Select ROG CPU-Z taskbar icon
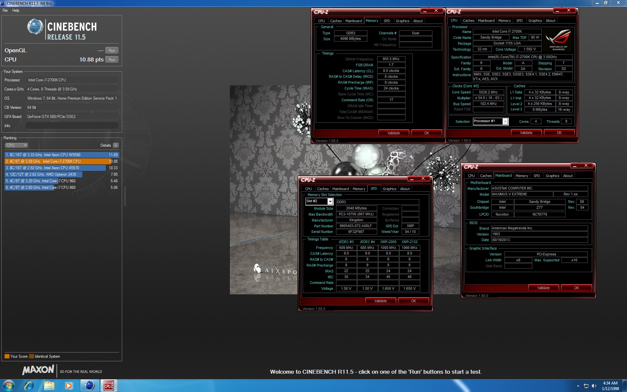Image resolution: width=627 pixels, height=392 pixels. (108, 386)
